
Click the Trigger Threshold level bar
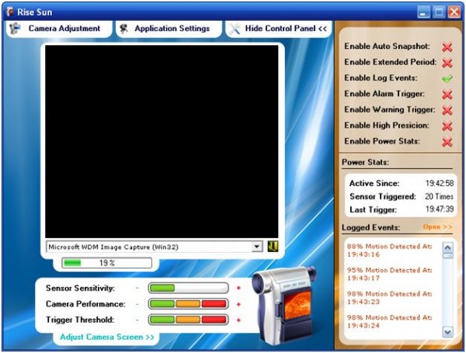pos(189,320)
